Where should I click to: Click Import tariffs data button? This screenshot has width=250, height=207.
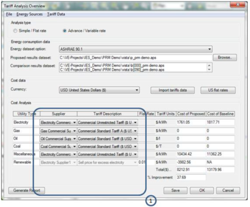tap(172, 90)
